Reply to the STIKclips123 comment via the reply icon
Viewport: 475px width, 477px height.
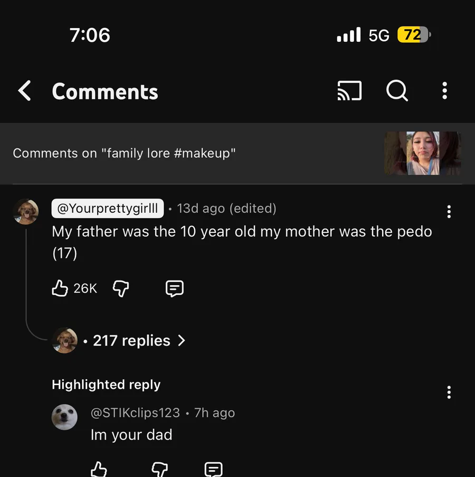pyautogui.click(x=213, y=469)
